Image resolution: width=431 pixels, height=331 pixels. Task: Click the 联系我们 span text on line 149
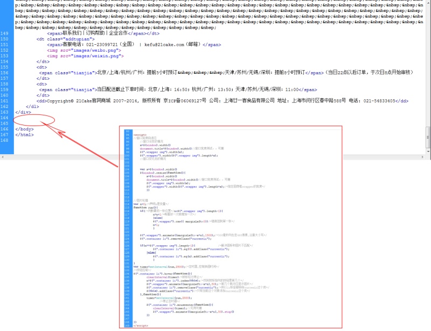(72, 33)
